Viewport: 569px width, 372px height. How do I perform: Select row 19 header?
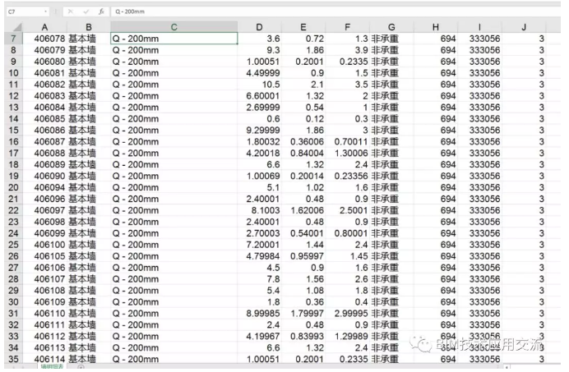13,176
